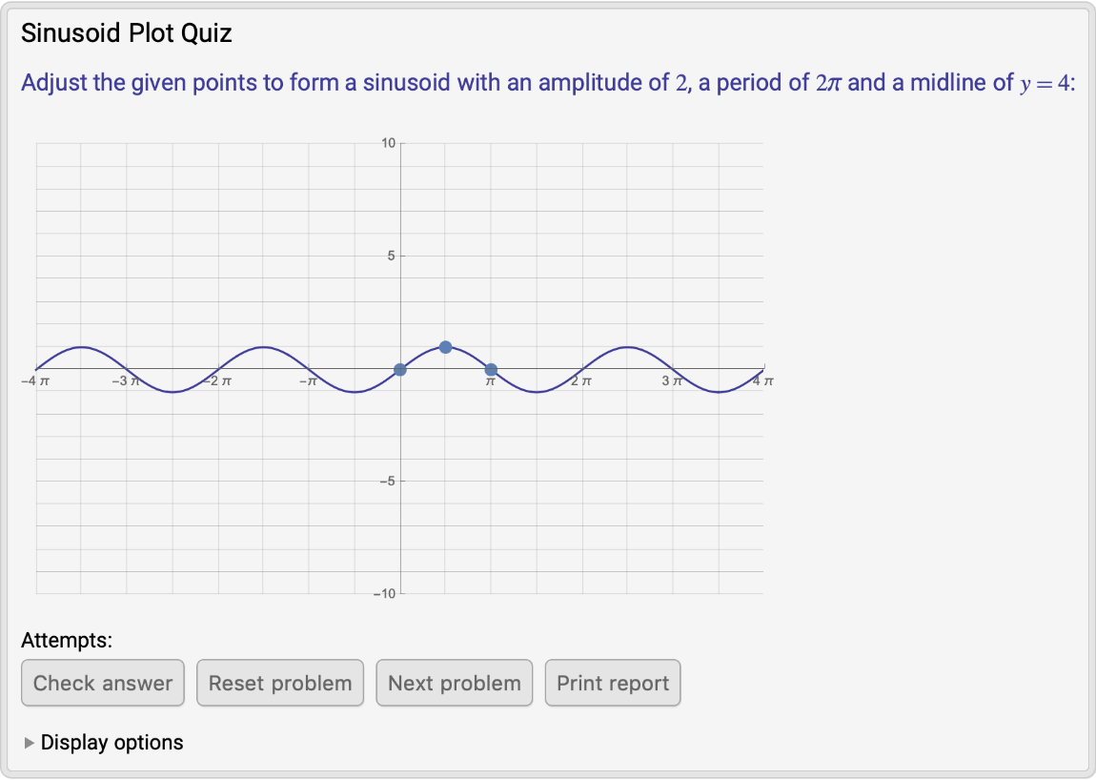Click Print report to generate a report
This screenshot has width=1096, height=780.
pyautogui.click(x=612, y=683)
